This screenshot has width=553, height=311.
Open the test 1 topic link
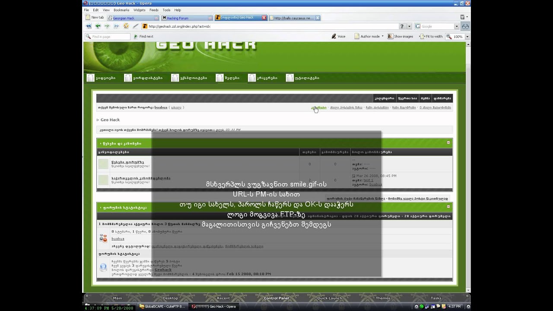coord(368,180)
